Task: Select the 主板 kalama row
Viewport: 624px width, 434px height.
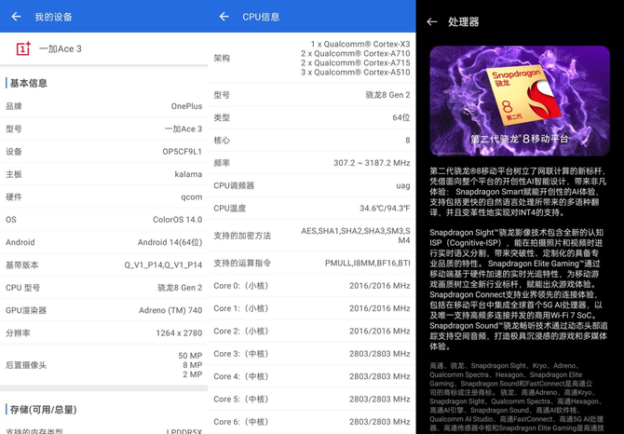Action: pos(104,174)
